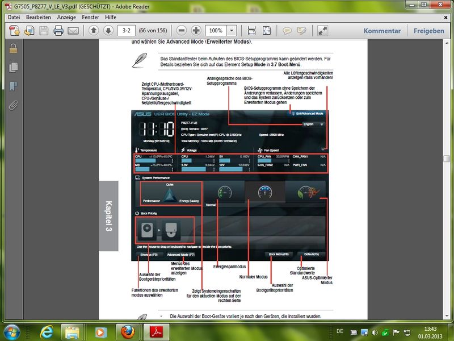Zoom out with the minus button

point(181,31)
